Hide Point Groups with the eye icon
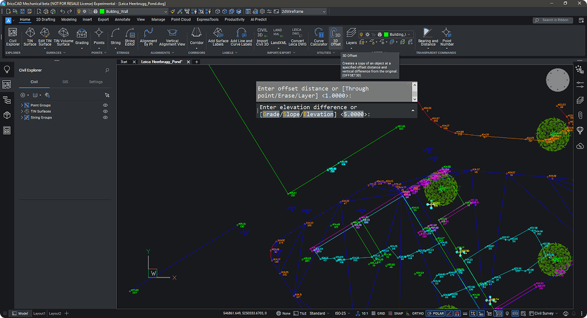The width and height of the screenshot is (587, 318). point(106,106)
